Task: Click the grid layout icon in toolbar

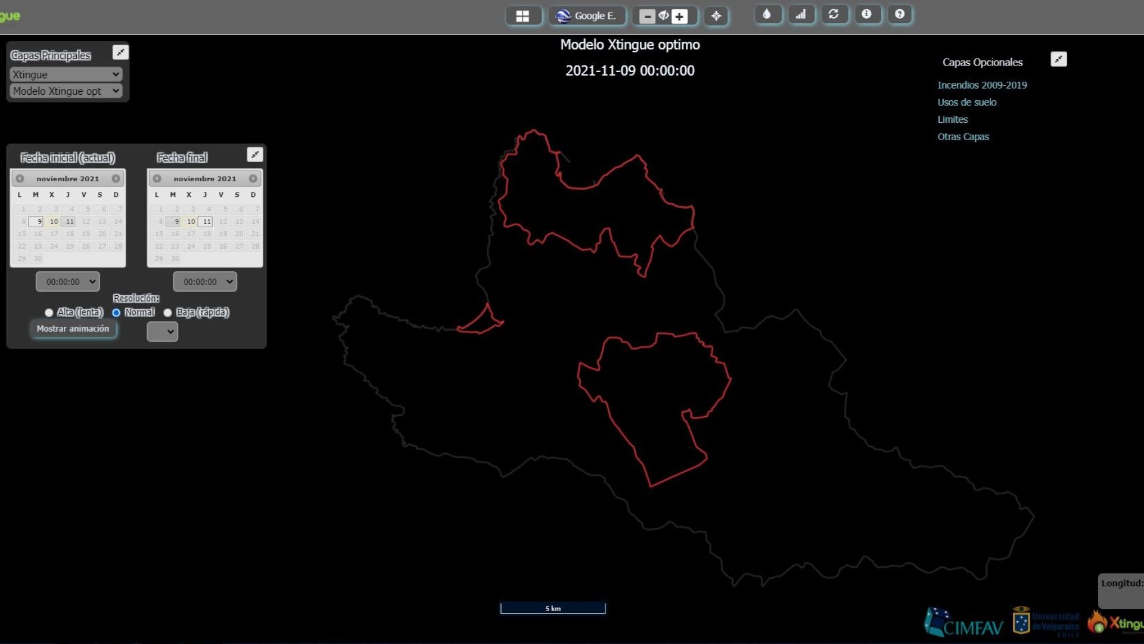Action: tap(523, 16)
